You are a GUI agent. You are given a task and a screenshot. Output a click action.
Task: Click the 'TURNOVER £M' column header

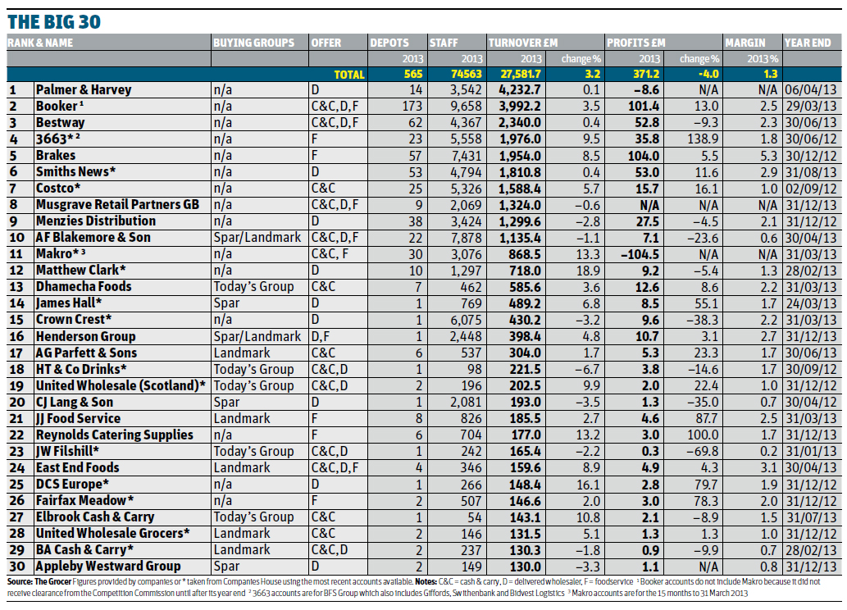pyautogui.click(x=524, y=43)
